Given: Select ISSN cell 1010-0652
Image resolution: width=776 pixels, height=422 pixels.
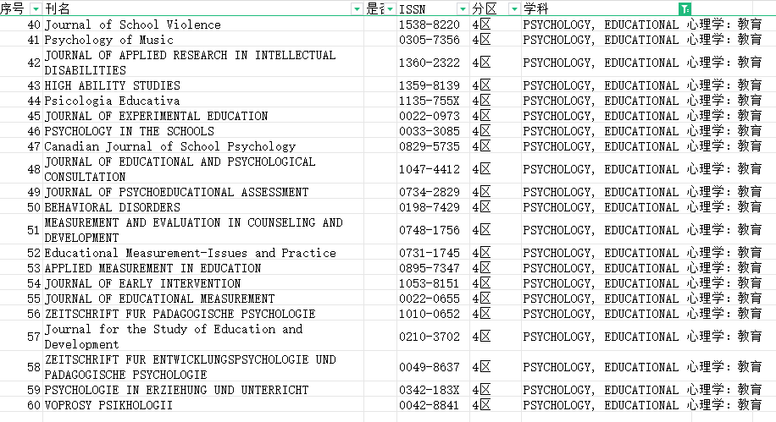Looking at the screenshot, I should coord(433,314).
